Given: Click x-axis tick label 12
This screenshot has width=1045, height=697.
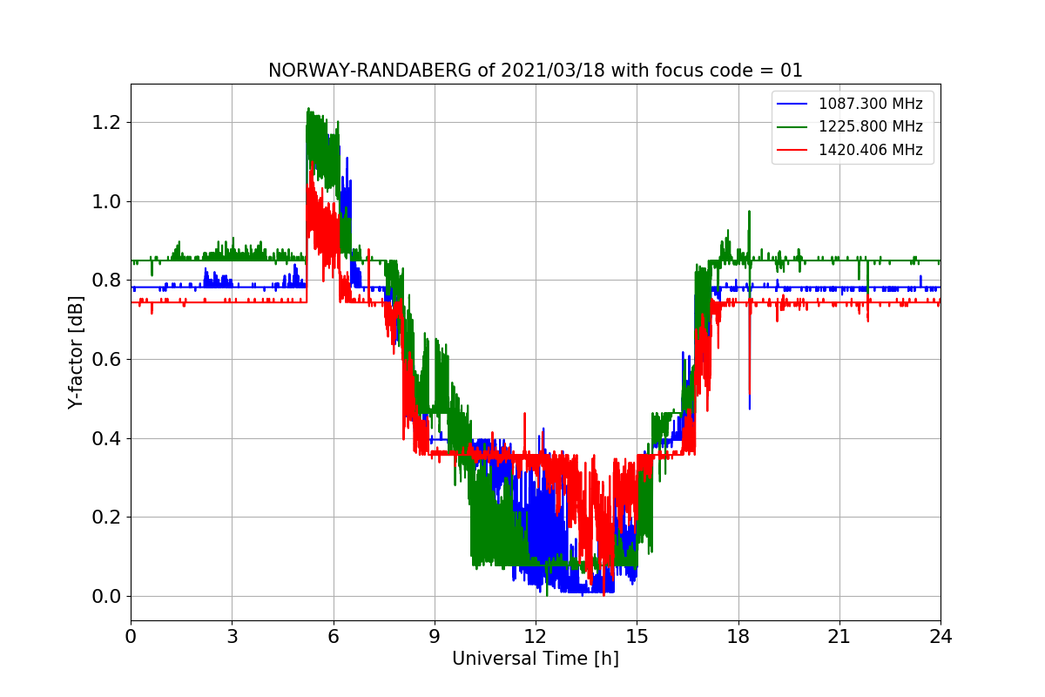Looking at the screenshot, I should pos(536,637).
